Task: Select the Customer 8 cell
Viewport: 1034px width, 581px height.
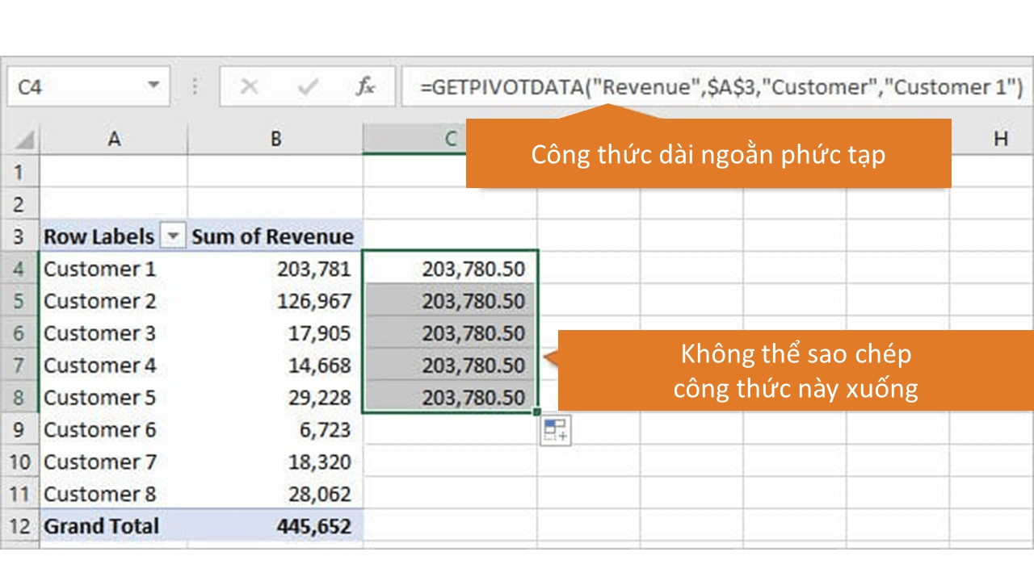Action: (x=114, y=495)
